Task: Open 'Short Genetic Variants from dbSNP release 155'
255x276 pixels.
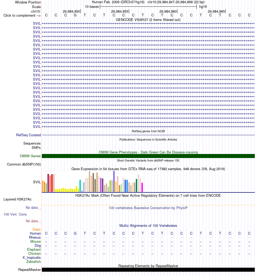Action: point(148,160)
